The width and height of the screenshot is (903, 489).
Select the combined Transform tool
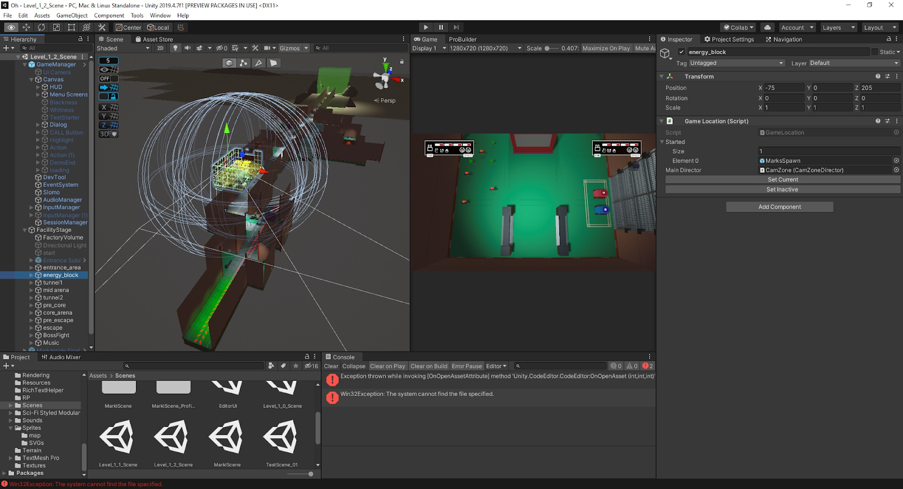coord(86,27)
